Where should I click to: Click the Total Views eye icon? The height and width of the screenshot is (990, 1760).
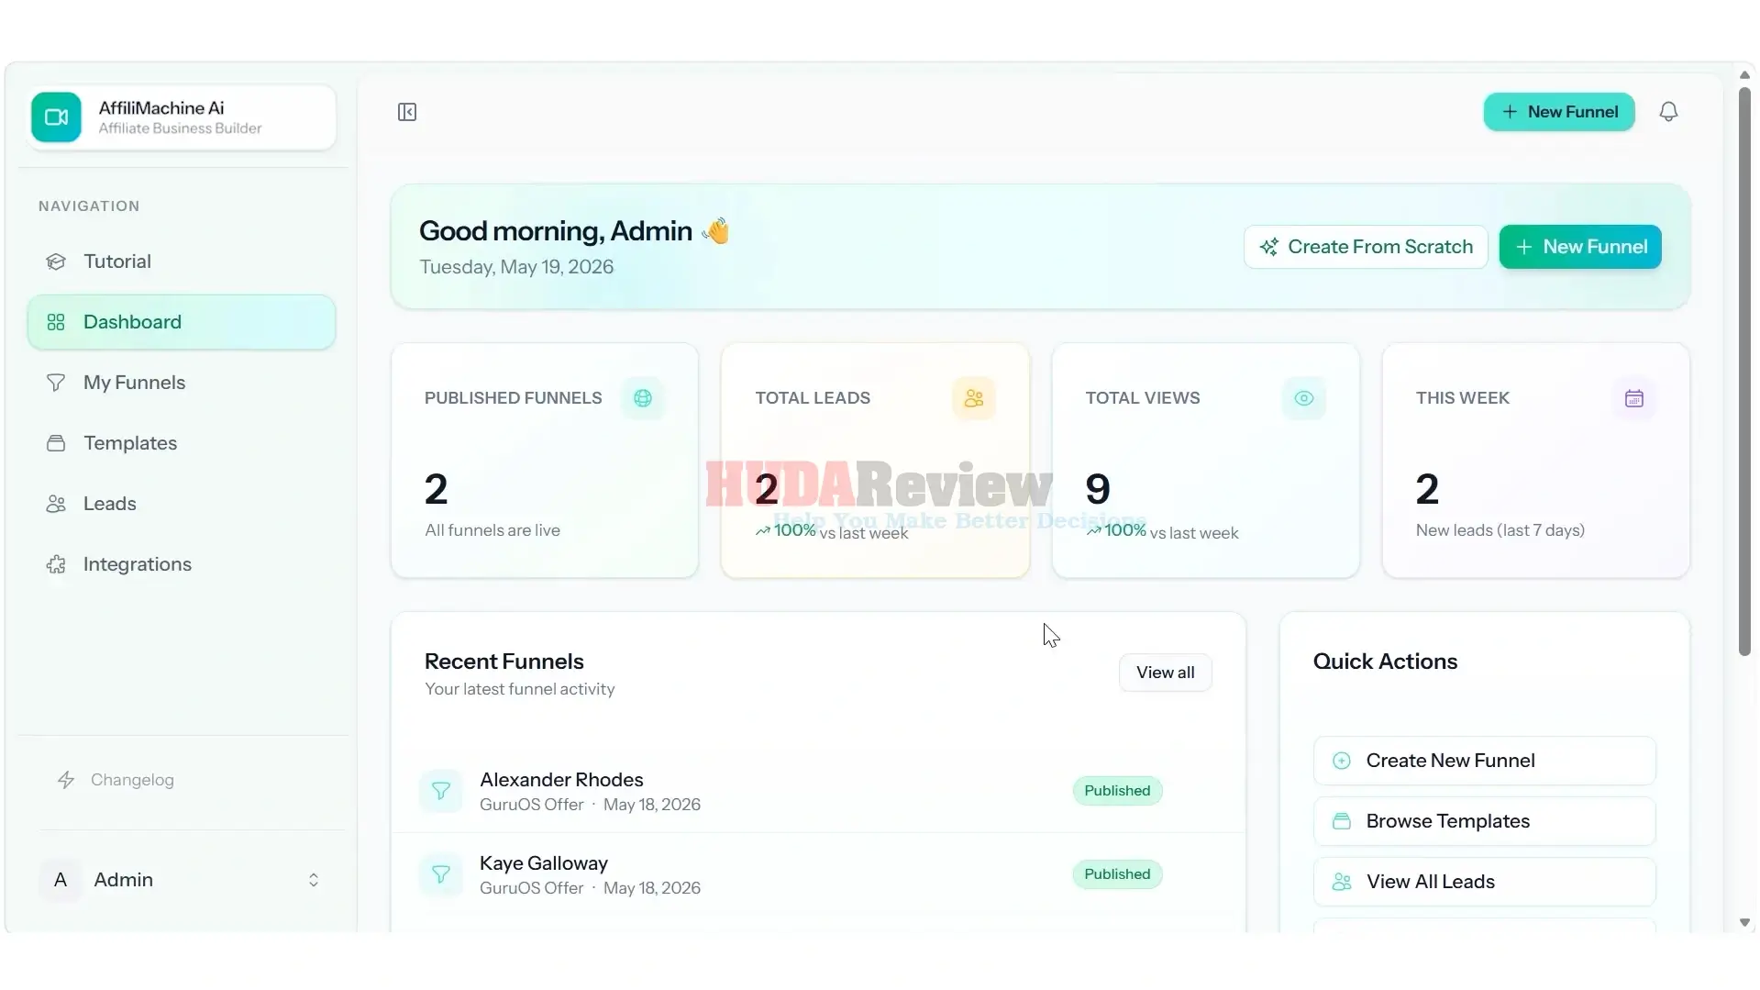coord(1304,398)
